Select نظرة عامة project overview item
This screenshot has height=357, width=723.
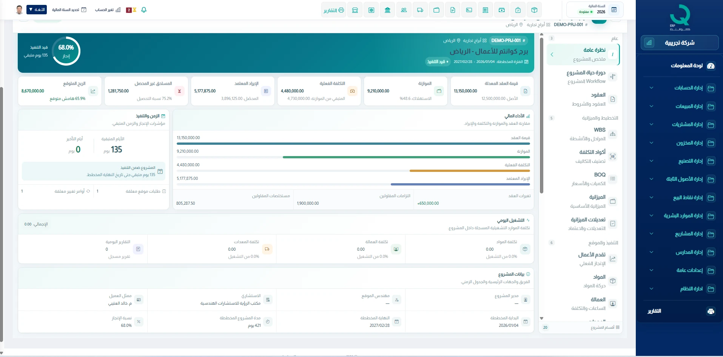(583, 54)
